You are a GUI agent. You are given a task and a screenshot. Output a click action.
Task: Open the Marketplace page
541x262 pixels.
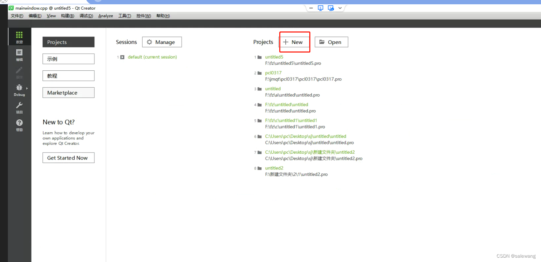[x=68, y=93]
